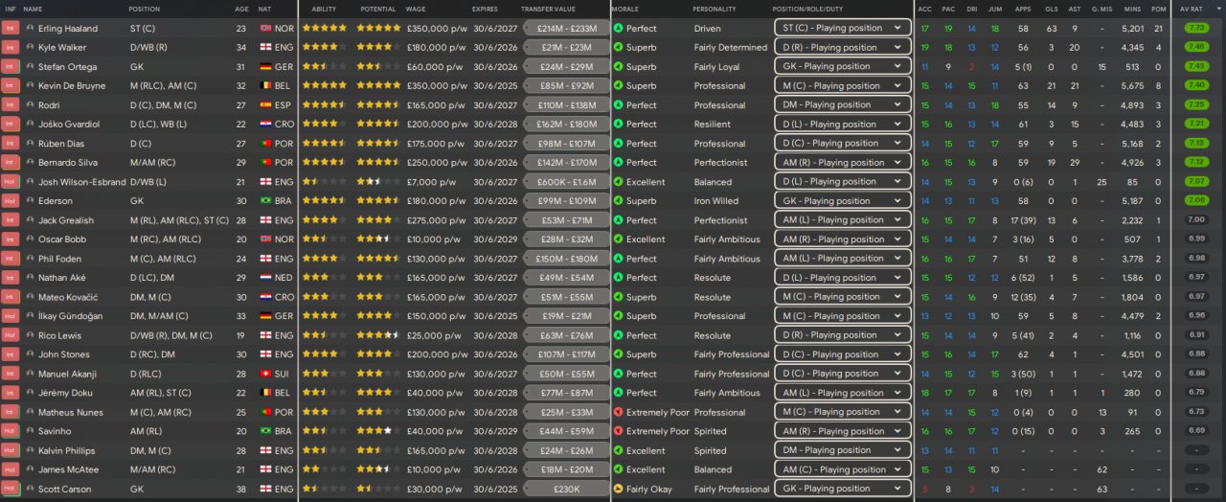Image resolution: width=1226 pixels, height=502 pixels.
Task: Click the Norway flag in Erling Haaland's row
Action: [x=265, y=28]
